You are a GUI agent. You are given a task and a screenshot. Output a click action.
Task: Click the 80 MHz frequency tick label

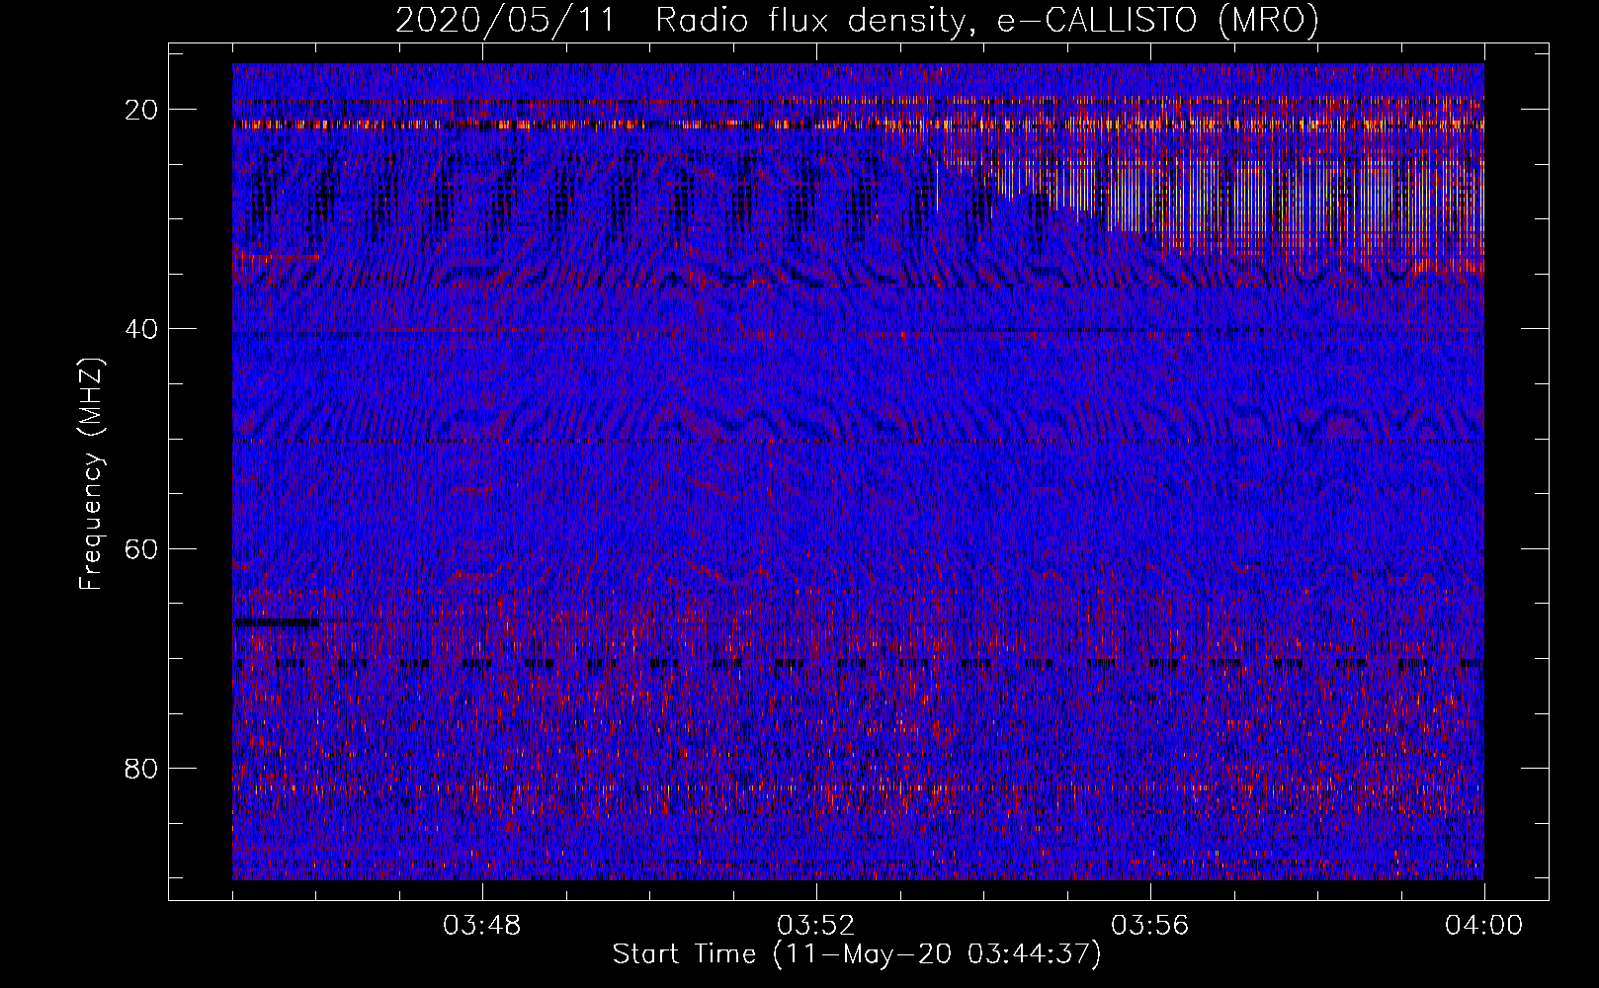[x=142, y=768]
